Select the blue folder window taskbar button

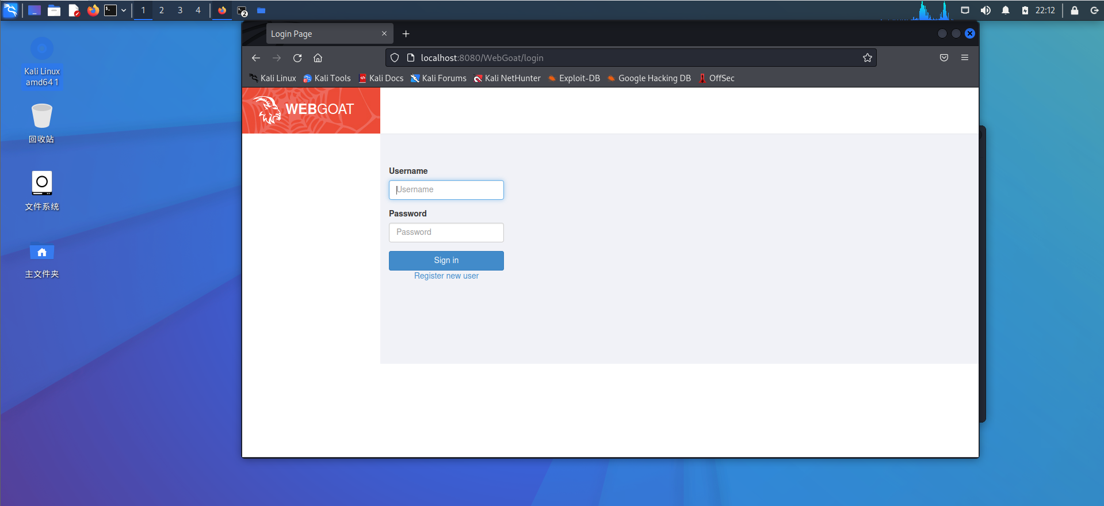[x=261, y=10]
